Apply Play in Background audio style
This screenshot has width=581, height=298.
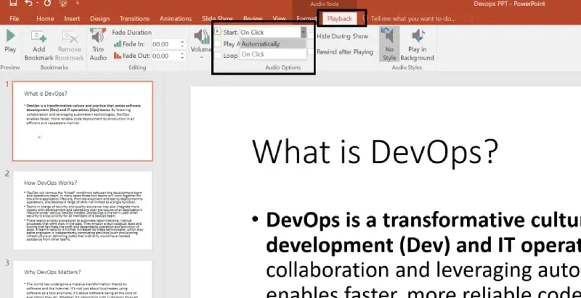point(417,44)
